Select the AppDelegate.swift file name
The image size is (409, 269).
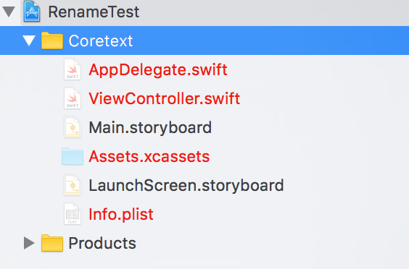click(158, 69)
